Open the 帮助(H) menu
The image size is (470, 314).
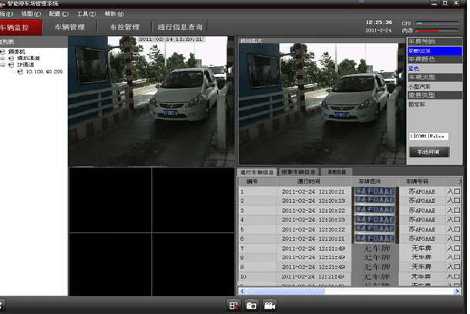coord(114,14)
